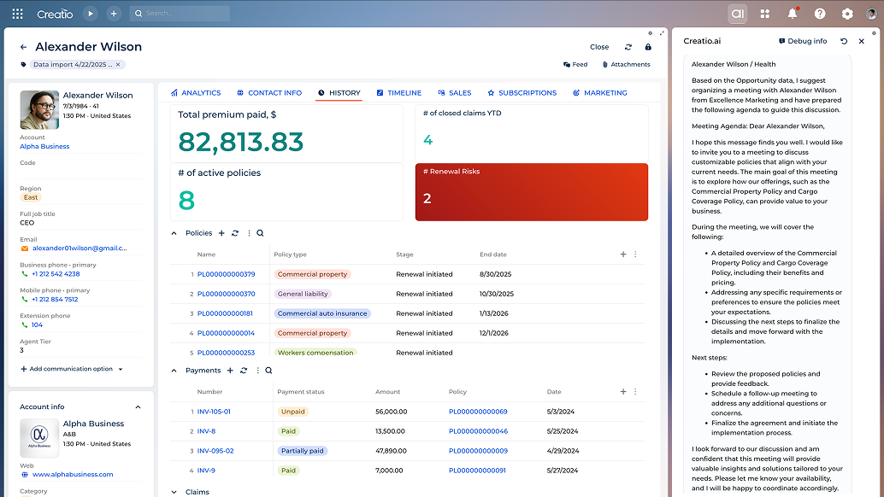Close the Creatio.ai panel

(862, 41)
